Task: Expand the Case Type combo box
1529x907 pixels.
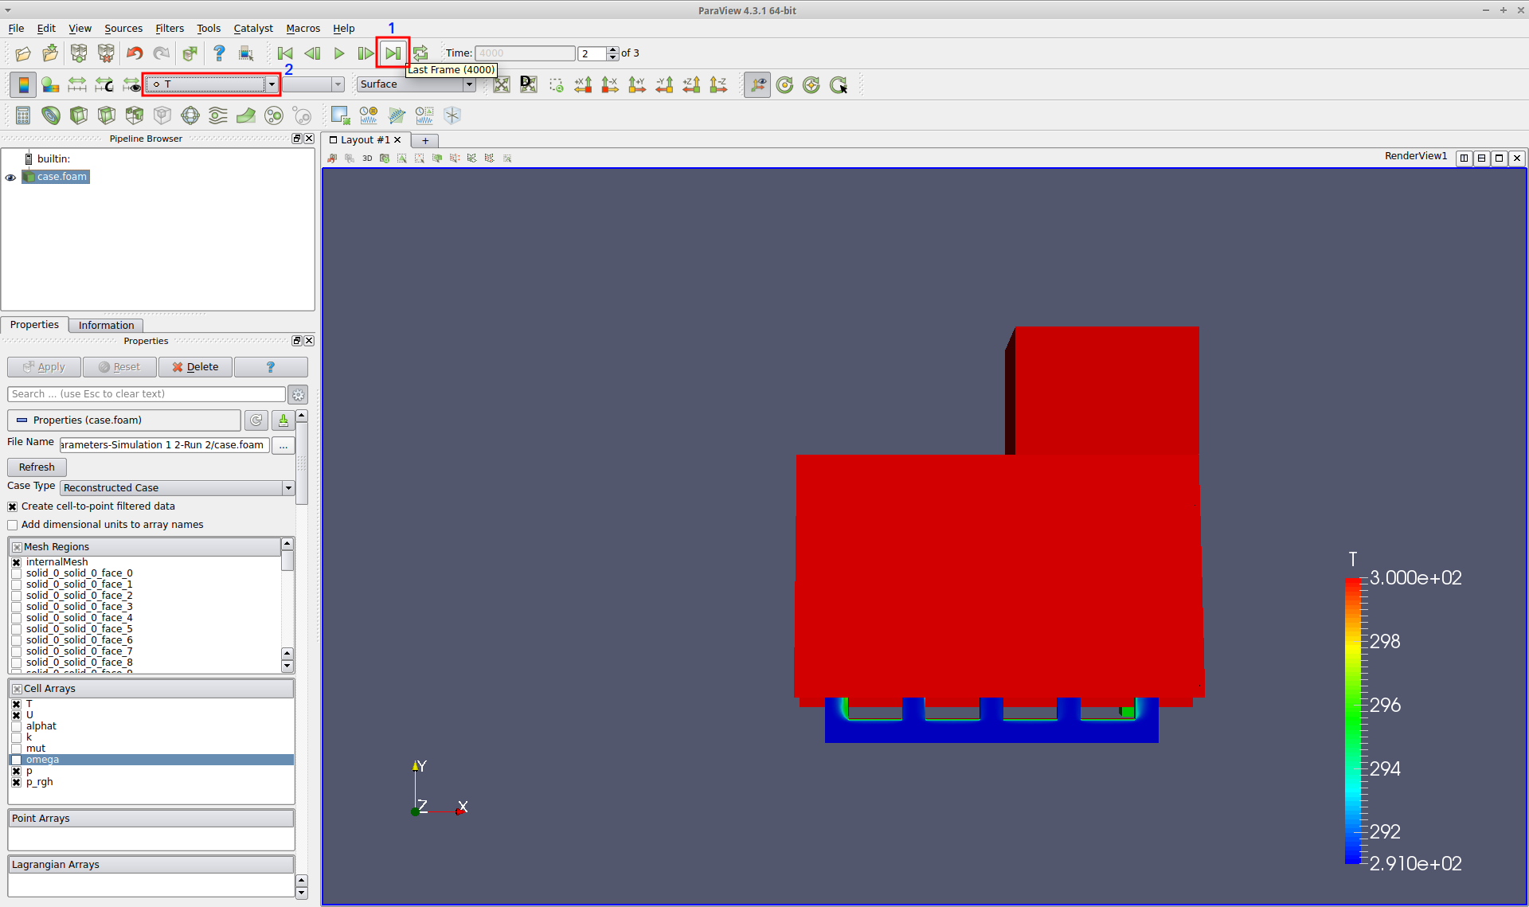Action: [x=177, y=488]
